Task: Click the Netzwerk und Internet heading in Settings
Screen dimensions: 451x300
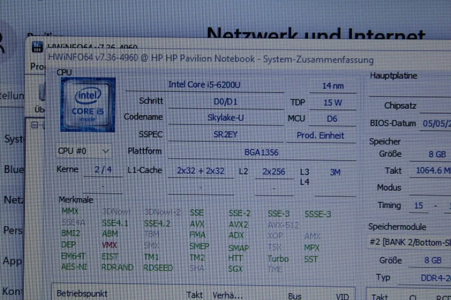Action: click(x=316, y=33)
